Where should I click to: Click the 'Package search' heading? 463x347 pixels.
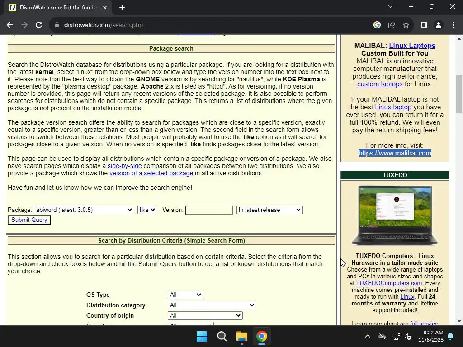pyautogui.click(x=171, y=49)
